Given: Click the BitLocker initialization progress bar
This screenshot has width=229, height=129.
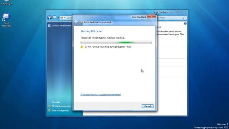Looking at the screenshot, I should click(116, 42).
